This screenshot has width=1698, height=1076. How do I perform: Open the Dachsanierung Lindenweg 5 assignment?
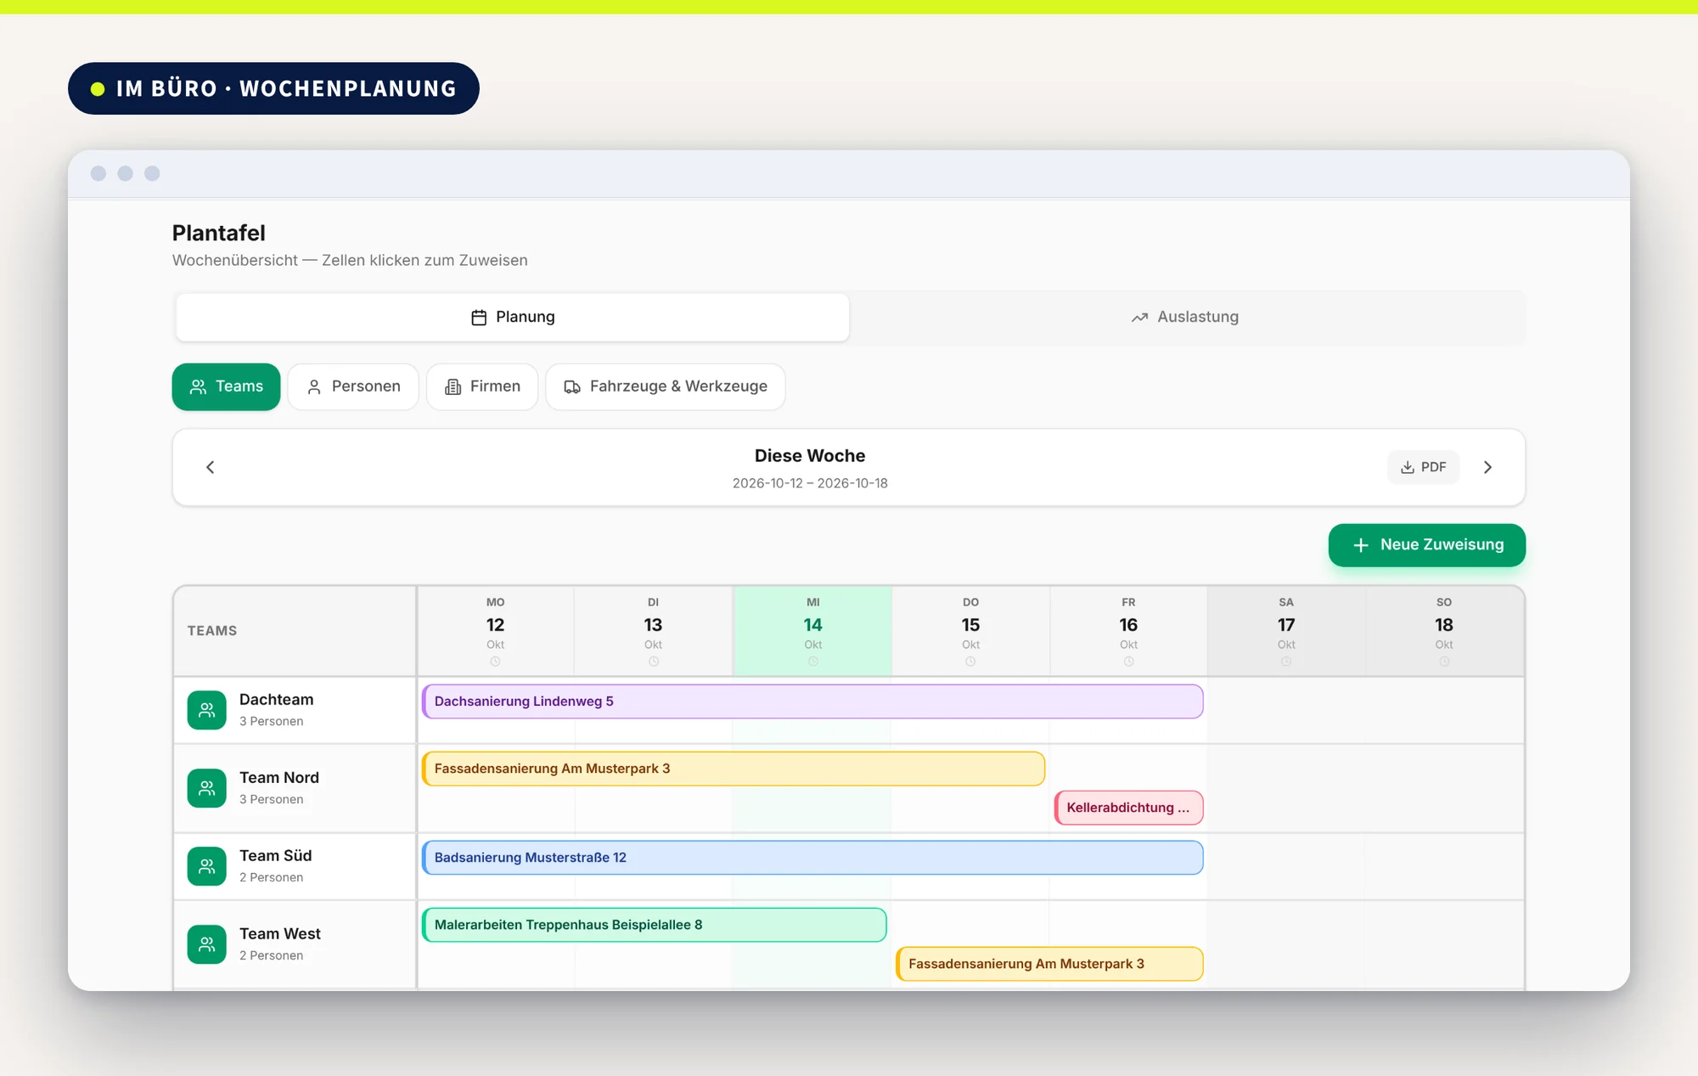click(x=812, y=701)
